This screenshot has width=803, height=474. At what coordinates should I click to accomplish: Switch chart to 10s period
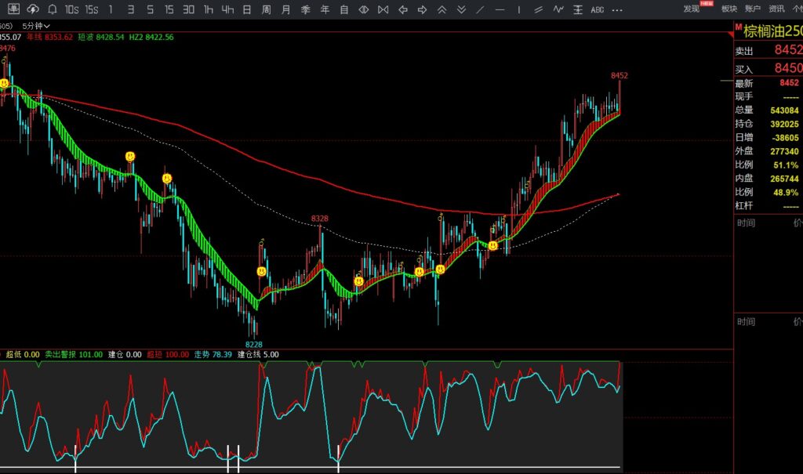71,9
